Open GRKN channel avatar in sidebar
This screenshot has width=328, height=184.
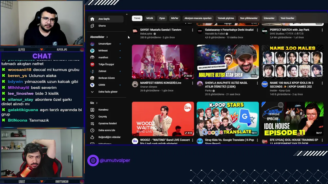(x=92, y=85)
